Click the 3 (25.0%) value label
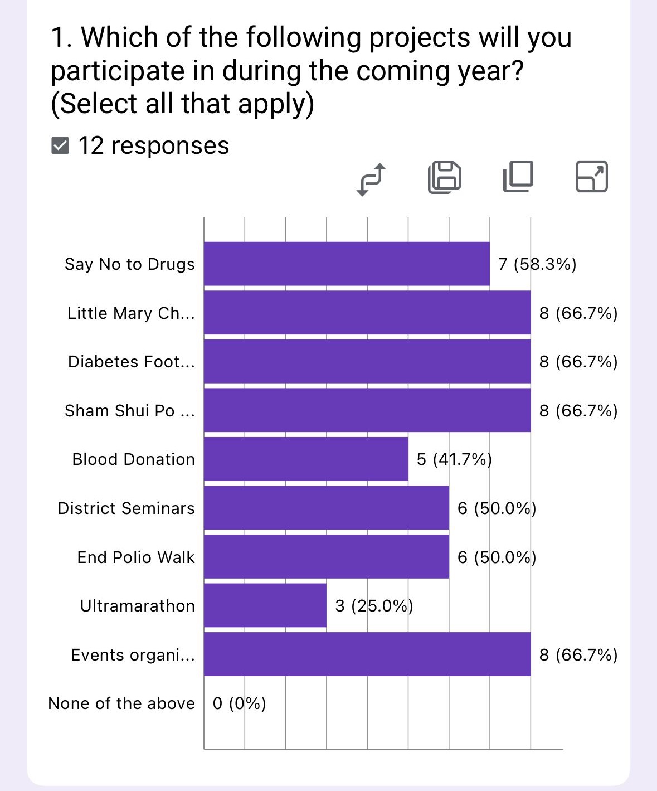The height and width of the screenshot is (791, 657). 374,606
